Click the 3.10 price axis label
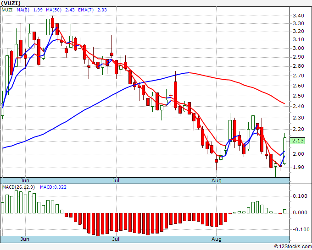 [298, 39]
